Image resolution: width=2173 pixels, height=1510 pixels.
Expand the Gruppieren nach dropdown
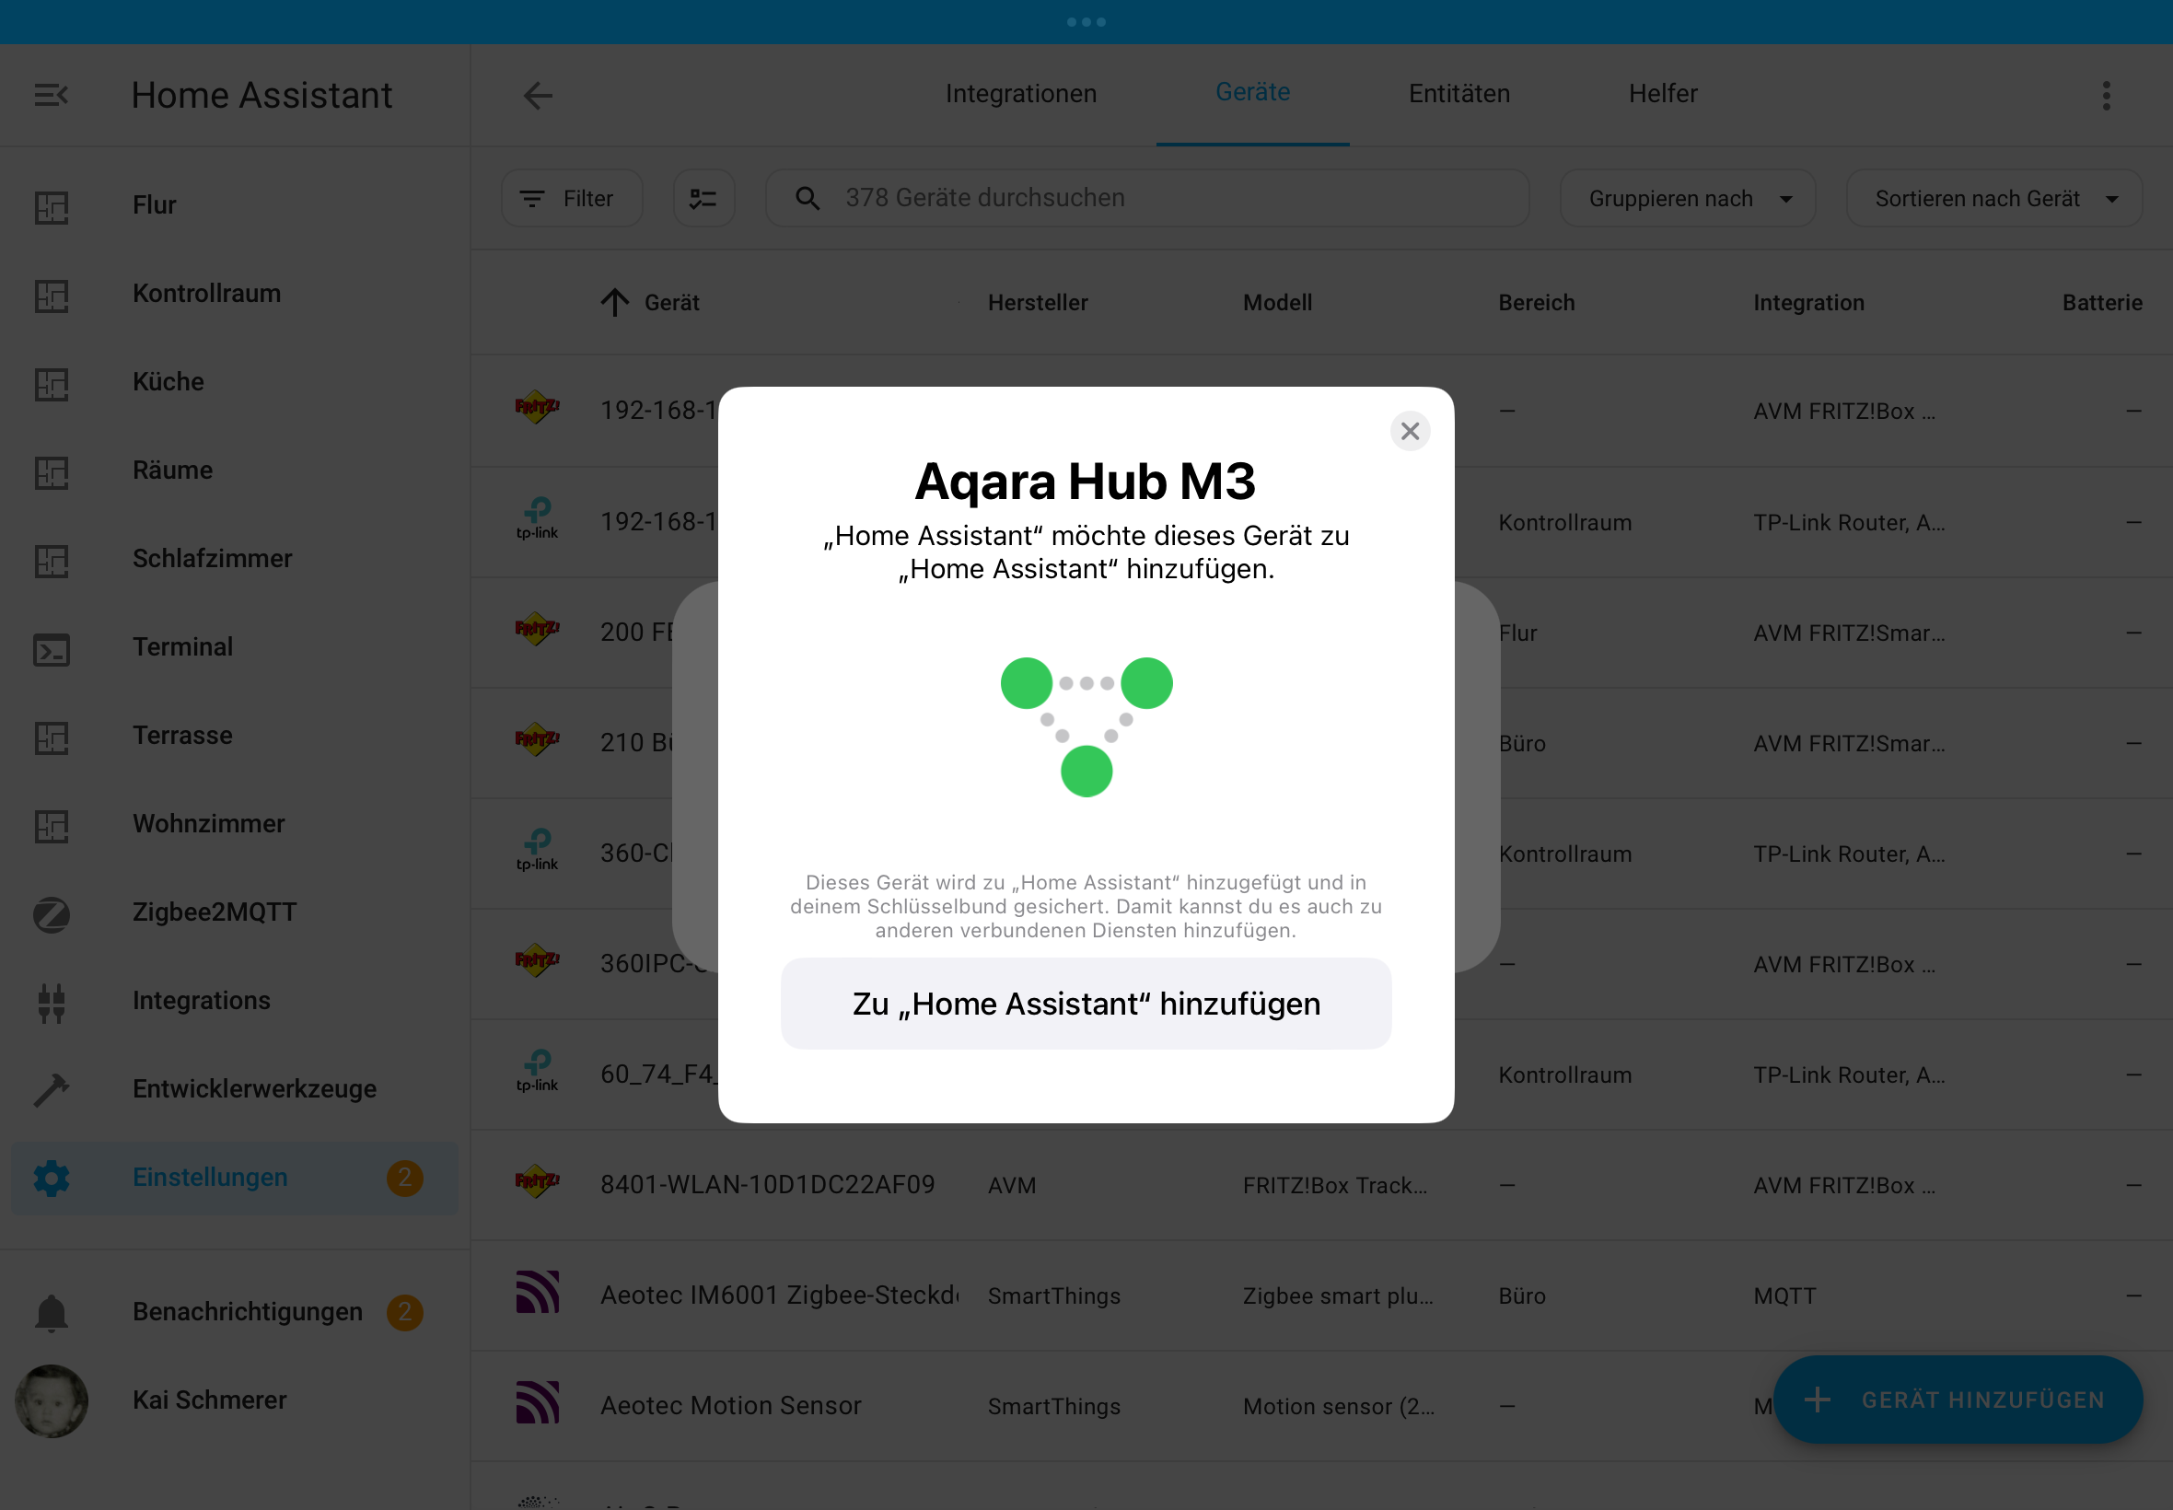pyautogui.click(x=1687, y=199)
